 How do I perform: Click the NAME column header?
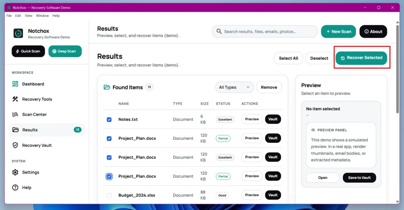[123, 103]
